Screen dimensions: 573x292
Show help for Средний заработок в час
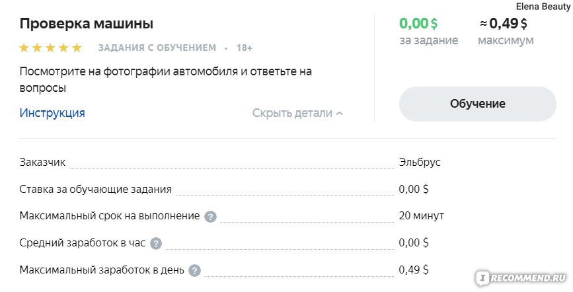[x=156, y=243]
